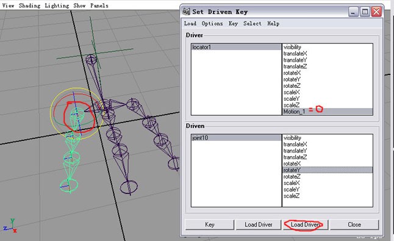
Task: Click the Maya icon in Set Driven Key title bar
Action: coord(186,12)
